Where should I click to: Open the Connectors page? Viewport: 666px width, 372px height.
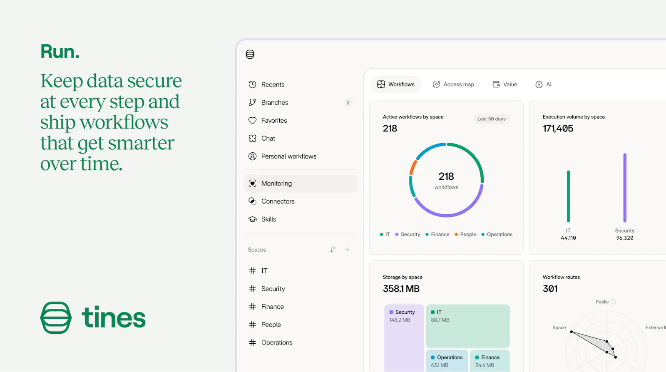300,201
